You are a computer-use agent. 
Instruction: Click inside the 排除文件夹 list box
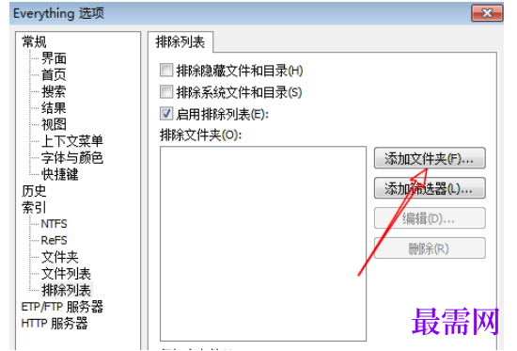click(x=263, y=244)
